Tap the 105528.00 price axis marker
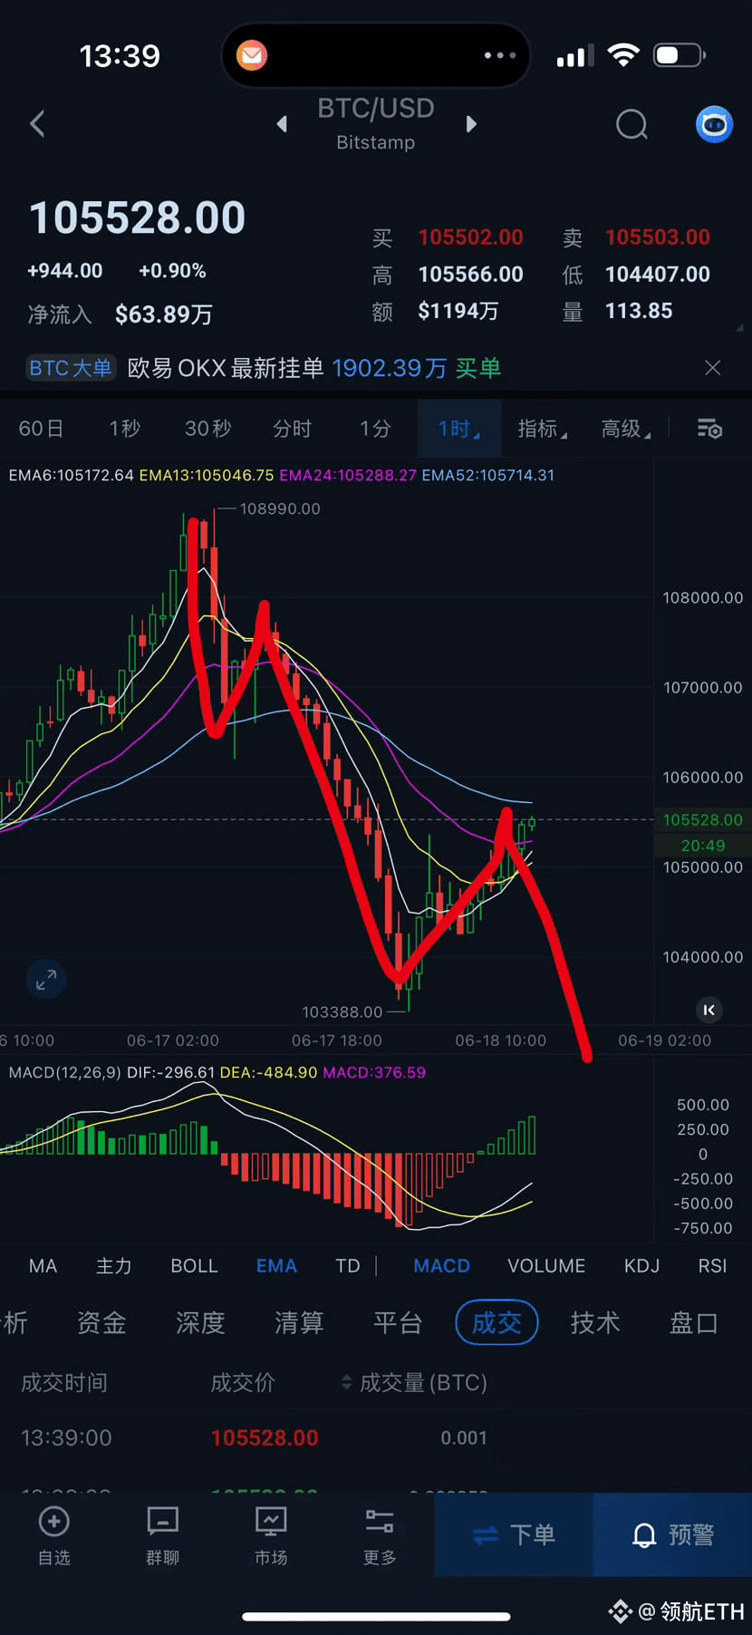The image size is (752, 1635). [702, 820]
